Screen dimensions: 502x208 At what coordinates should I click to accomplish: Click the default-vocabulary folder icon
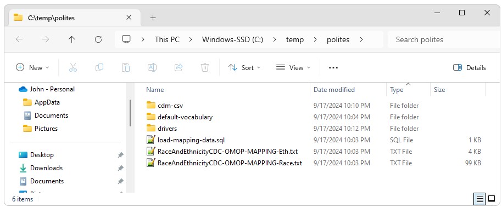[151, 117]
